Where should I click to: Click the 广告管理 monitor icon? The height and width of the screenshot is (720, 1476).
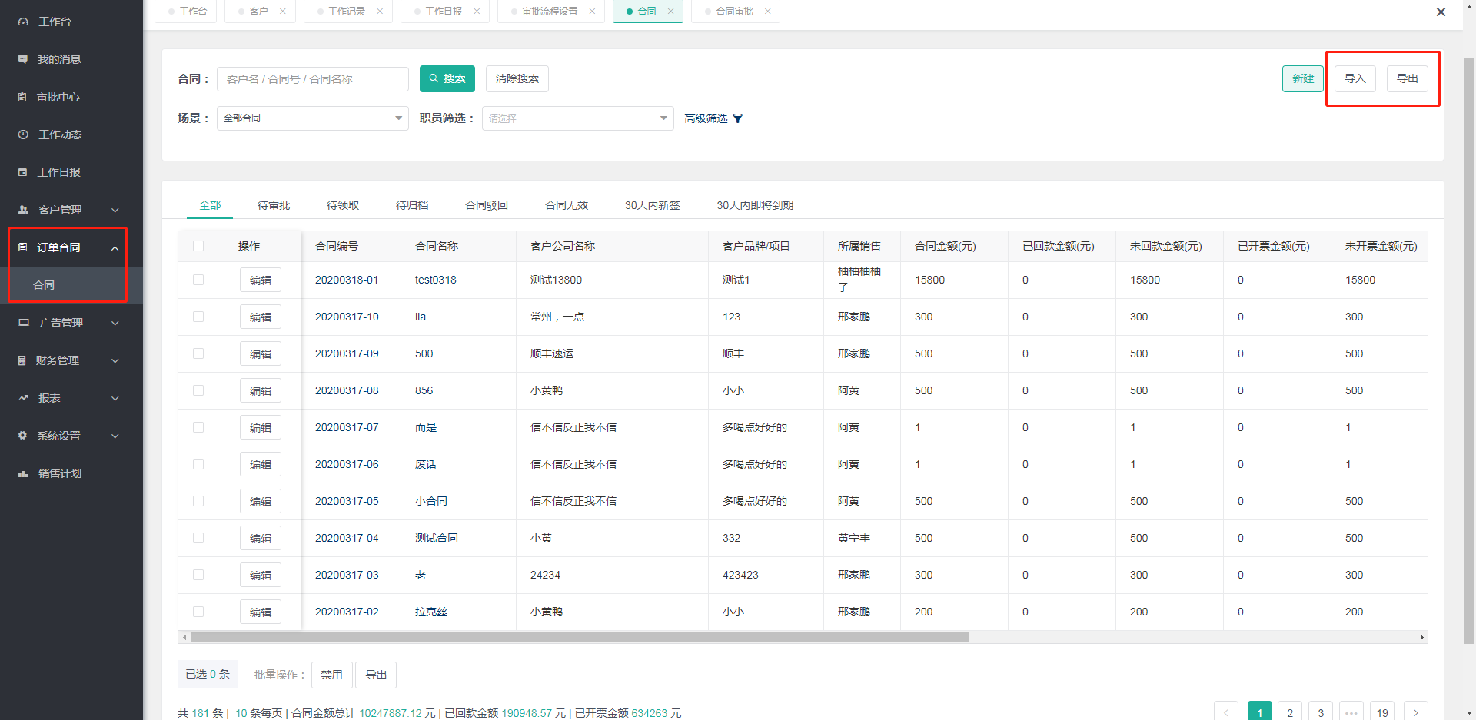coord(24,323)
